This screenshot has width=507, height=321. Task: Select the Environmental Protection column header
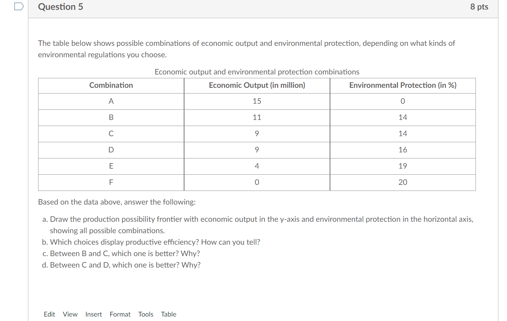(403, 85)
